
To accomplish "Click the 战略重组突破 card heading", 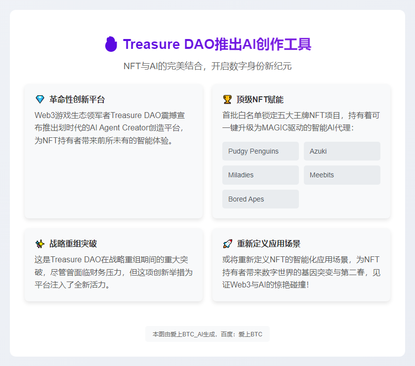I will tap(73, 244).
